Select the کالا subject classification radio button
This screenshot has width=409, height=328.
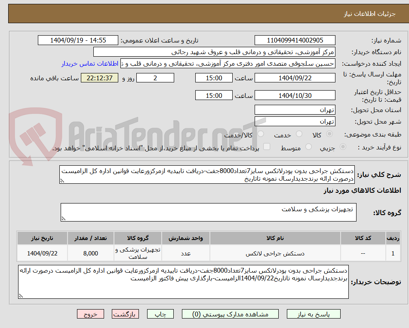(x=330, y=134)
